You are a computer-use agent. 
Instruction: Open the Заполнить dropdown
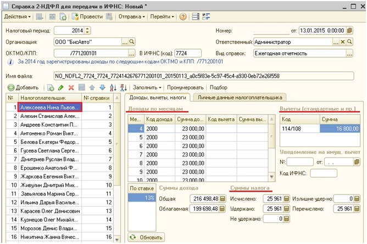point(147,88)
